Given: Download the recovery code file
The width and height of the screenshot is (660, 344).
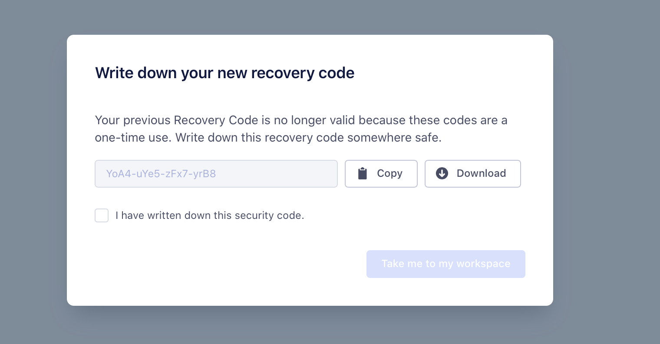Looking at the screenshot, I should [x=473, y=174].
